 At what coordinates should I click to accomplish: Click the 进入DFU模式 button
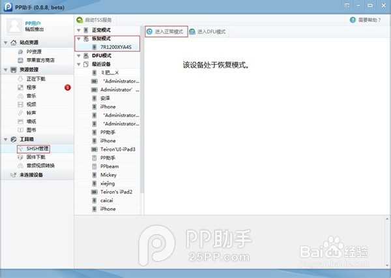coord(207,31)
